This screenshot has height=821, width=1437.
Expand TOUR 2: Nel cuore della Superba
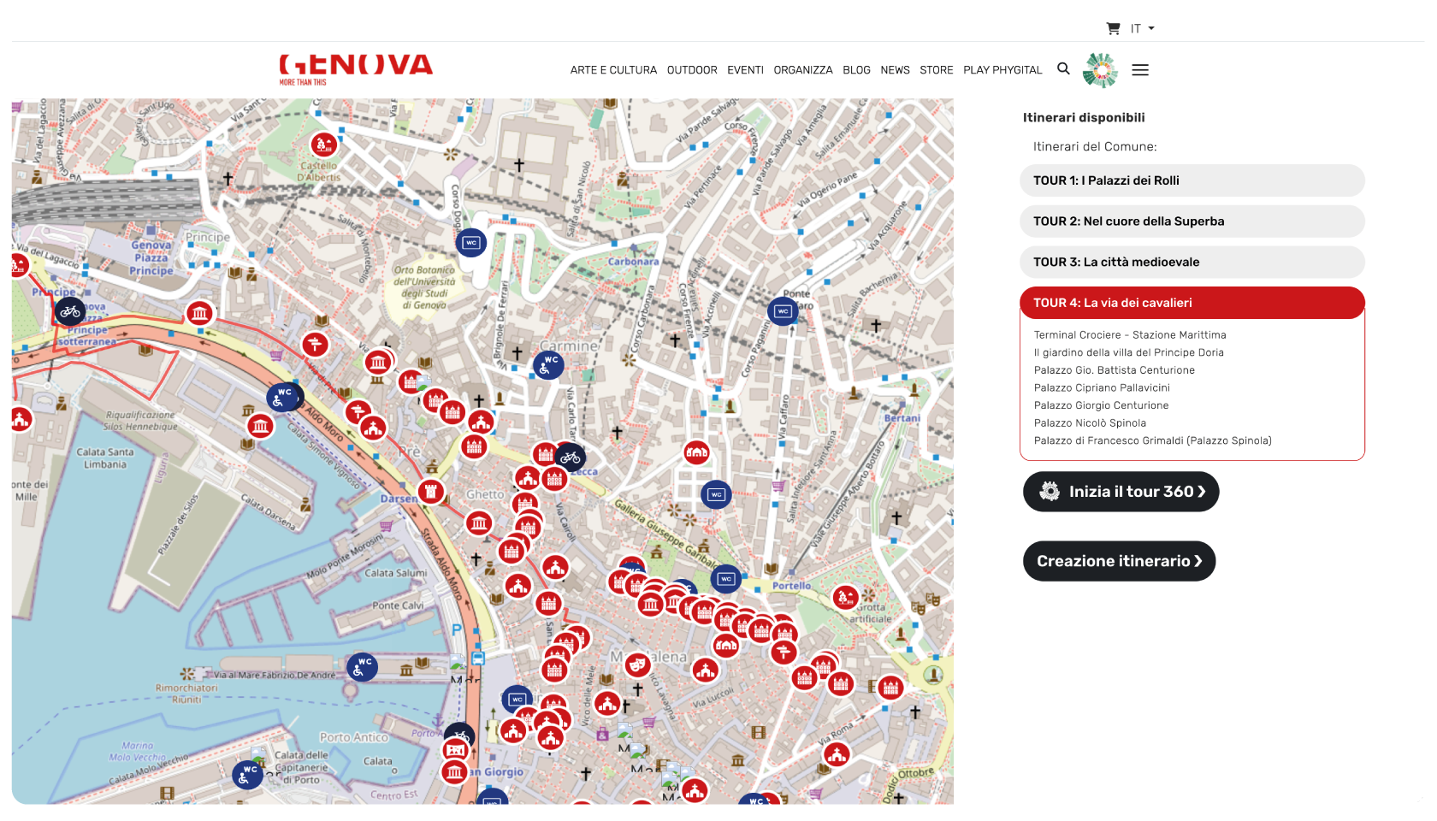point(1192,221)
